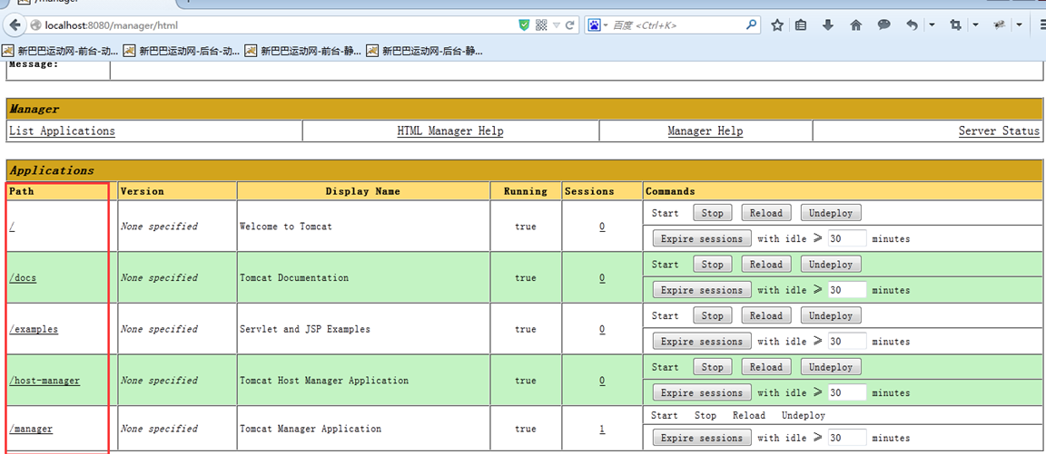This screenshot has width=1046, height=454.
Task: Open the /host-manager path link
Action: pyautogui.click(x=44, y=380)
